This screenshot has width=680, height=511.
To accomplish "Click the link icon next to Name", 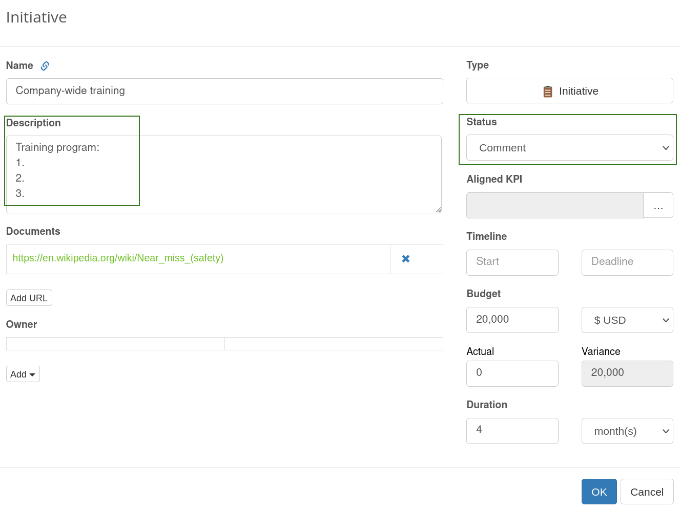I will pyautogui.click(x=45, y=66).
